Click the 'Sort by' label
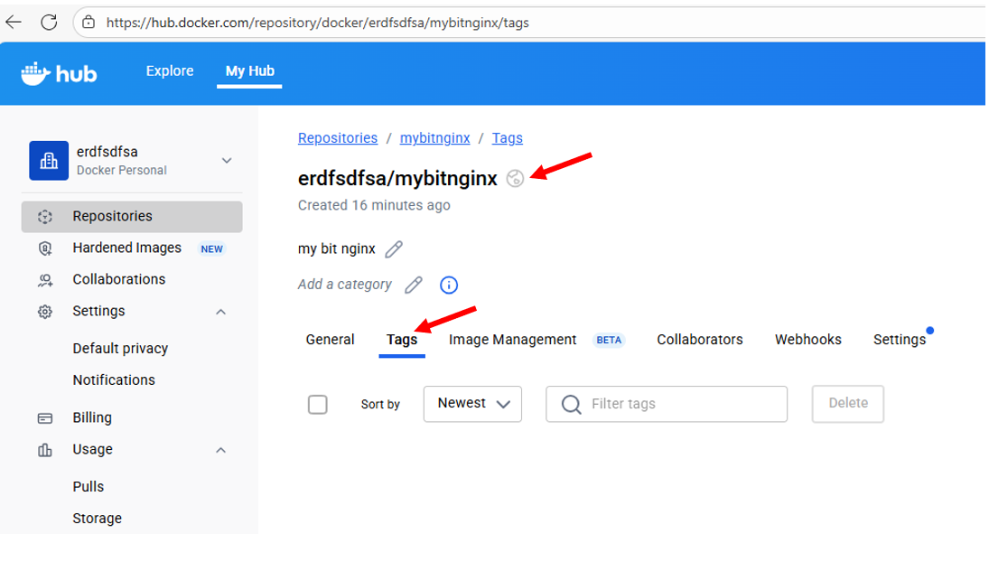 [380, 404]
